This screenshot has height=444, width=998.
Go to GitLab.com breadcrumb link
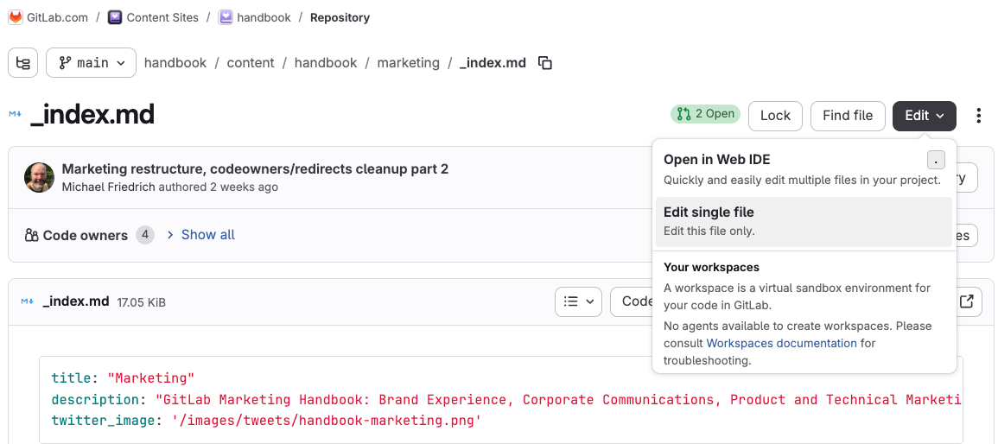coord(57,17)
